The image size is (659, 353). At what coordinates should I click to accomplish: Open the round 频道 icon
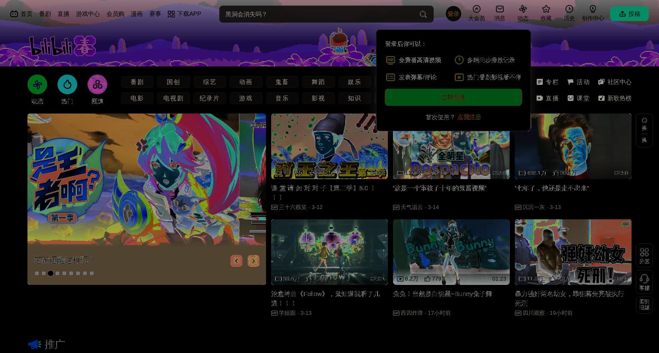(97, 84)
